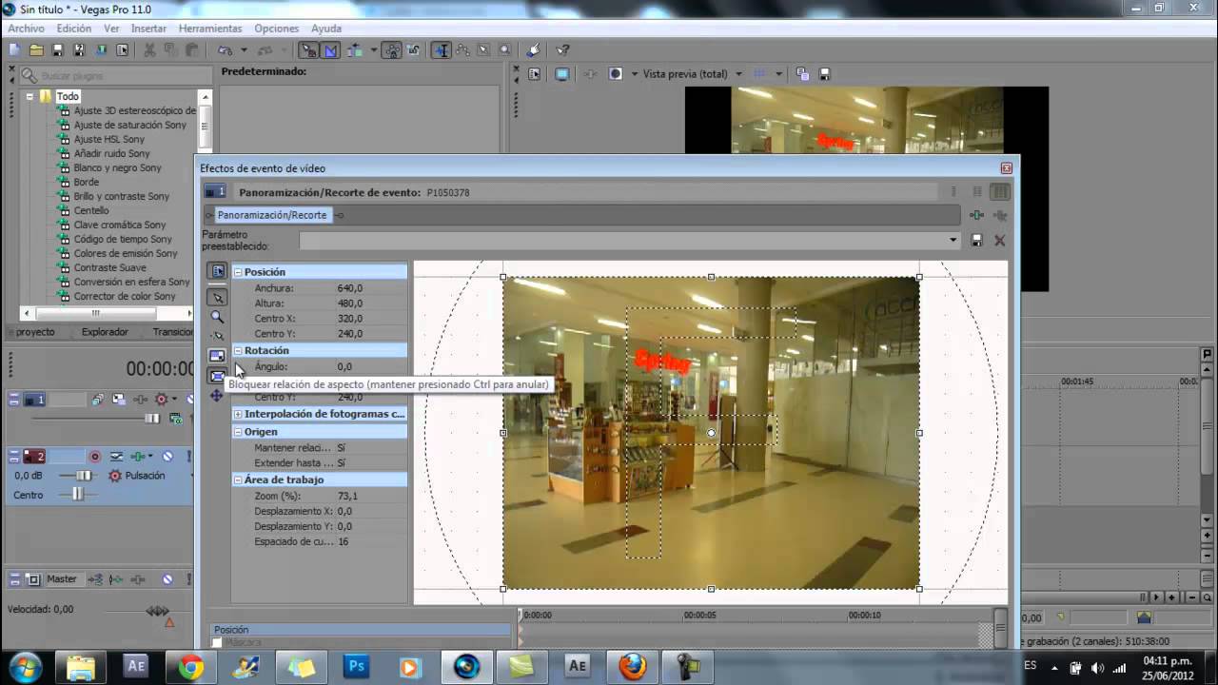This screenshot has width=1218, height=685.
Task: Select the normal edit arrow tool in crop dialog
Action: [x=217, y=297]
